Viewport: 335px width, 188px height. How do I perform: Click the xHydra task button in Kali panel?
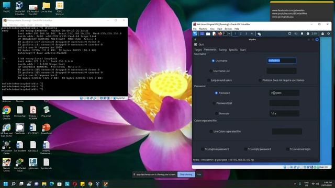[259, 34]
